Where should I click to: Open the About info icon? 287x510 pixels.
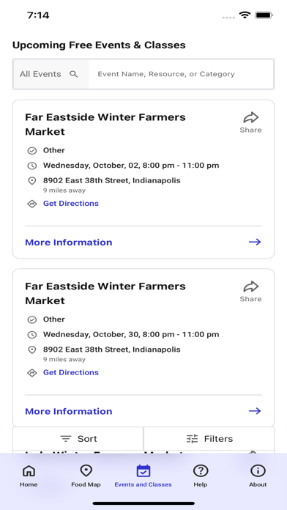click(258, 470)
